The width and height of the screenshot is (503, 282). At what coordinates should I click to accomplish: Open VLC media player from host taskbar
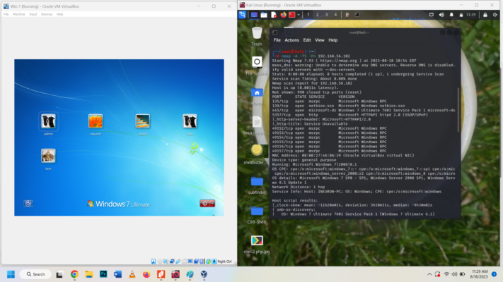click(132, 274)
